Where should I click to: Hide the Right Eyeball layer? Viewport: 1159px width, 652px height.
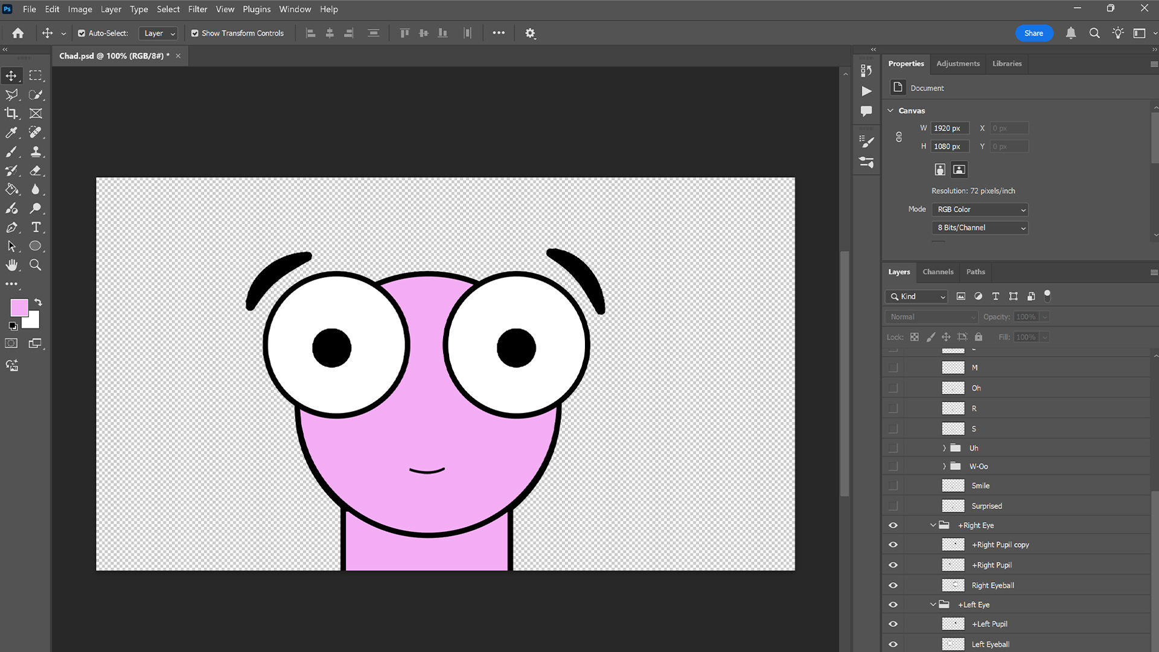click(893, 586)
